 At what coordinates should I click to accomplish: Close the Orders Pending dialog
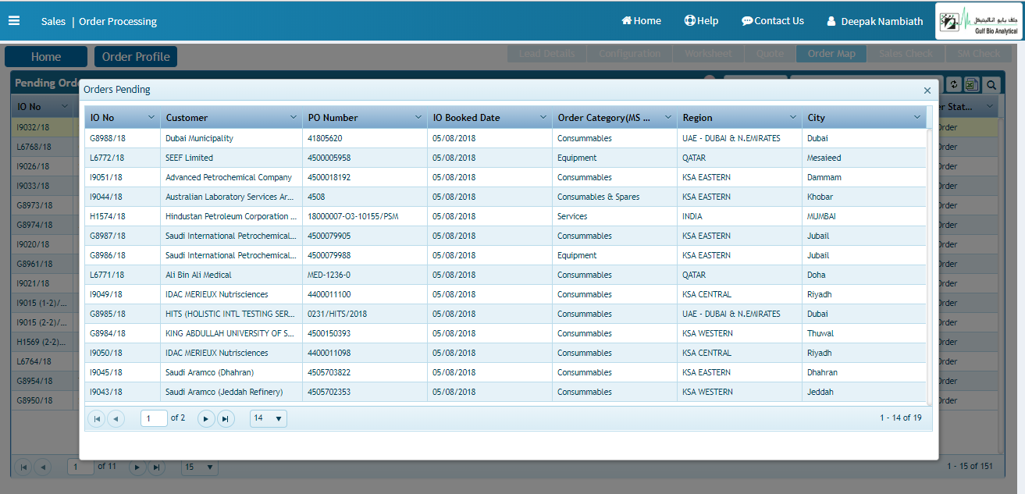[x=927, y=91]
